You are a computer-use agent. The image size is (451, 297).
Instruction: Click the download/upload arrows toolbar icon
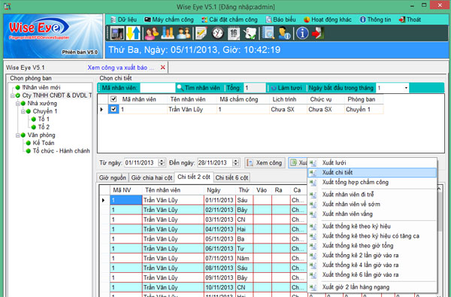134,33
